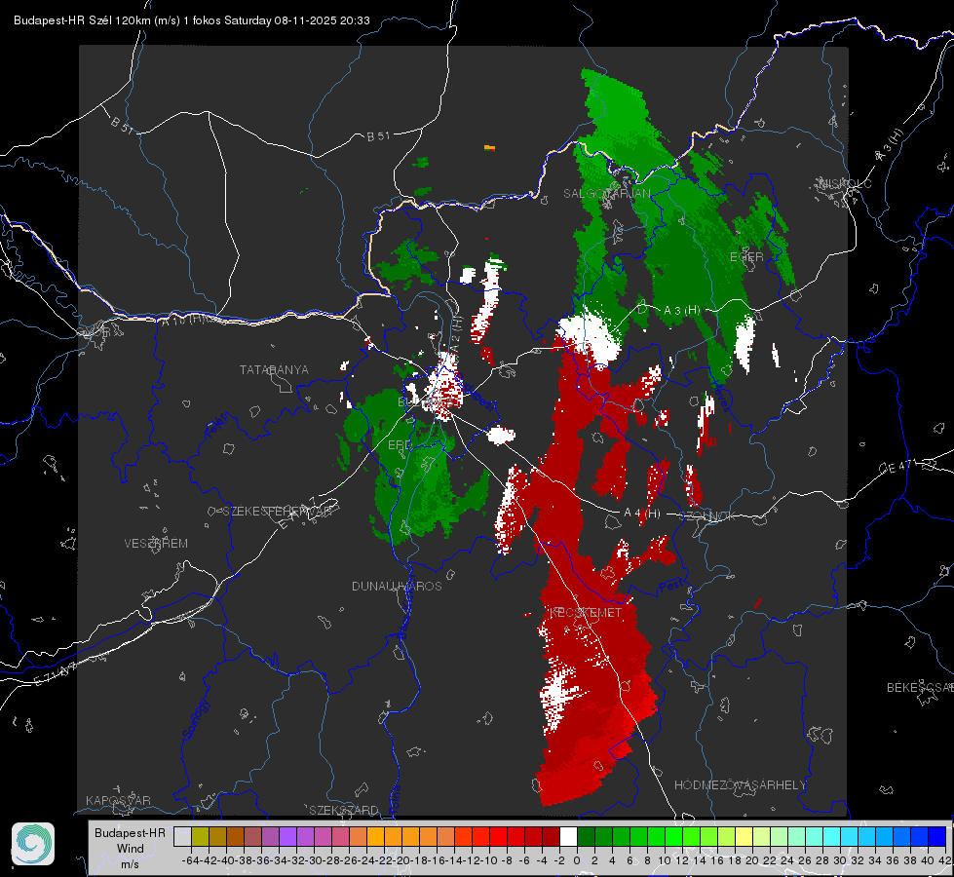The height and width of the screenshot is (877, 954).
Task: Click the VESZPRÉM city label
Action: 156,544
